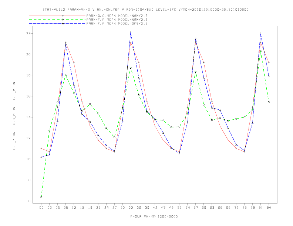Click x-axis tick label 18

click(x=90, y=208)
